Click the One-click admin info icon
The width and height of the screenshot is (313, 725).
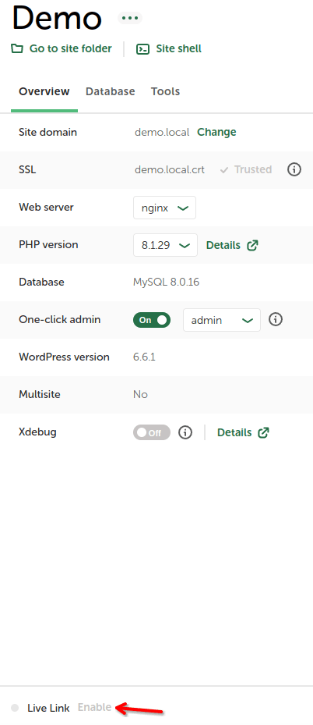276,319
